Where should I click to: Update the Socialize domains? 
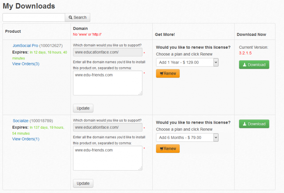tap(83, 183)
